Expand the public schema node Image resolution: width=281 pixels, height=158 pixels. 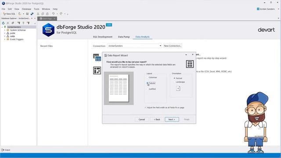coord(5,33)
